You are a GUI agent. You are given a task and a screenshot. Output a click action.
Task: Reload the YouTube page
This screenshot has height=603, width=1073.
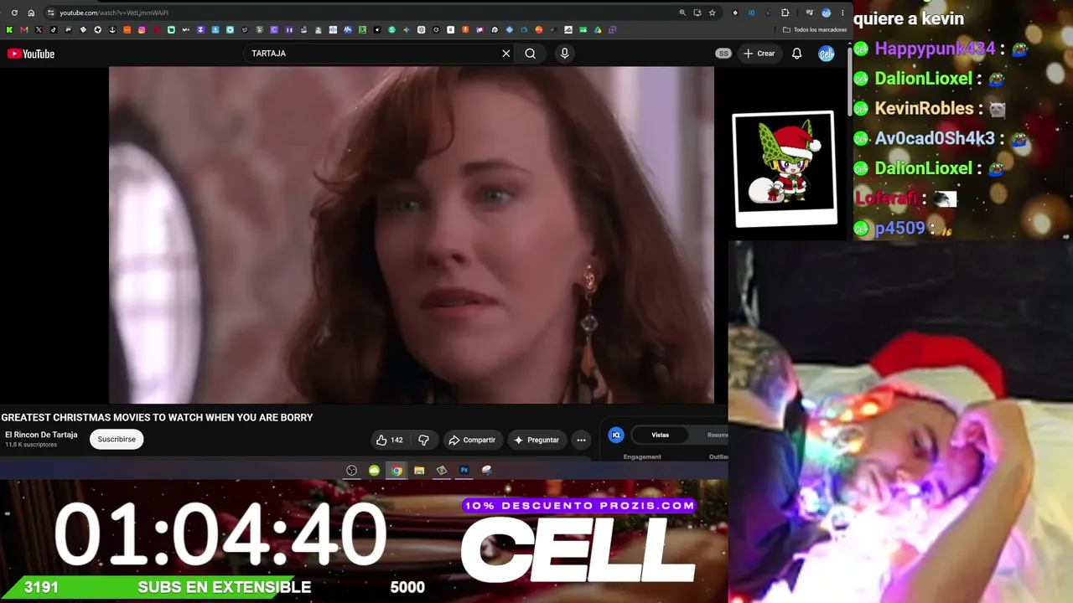tap(14, 13)
